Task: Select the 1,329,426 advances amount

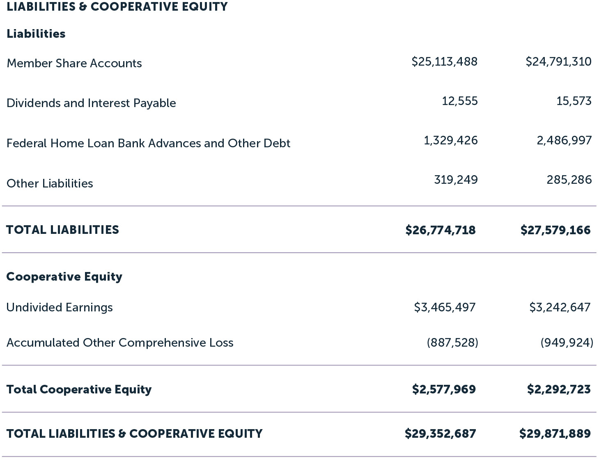Action: click(x=450, y=140)
